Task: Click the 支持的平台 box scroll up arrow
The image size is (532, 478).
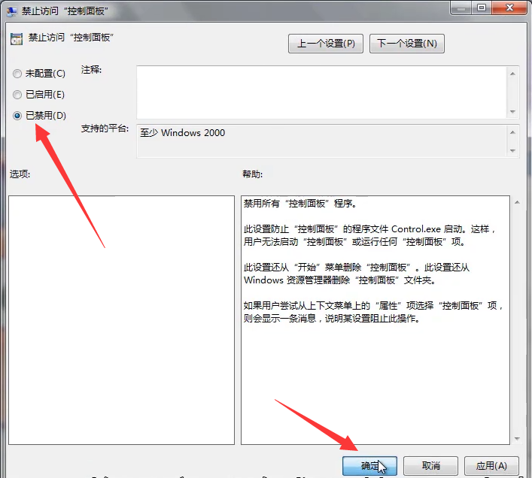Action: (512, 132)
